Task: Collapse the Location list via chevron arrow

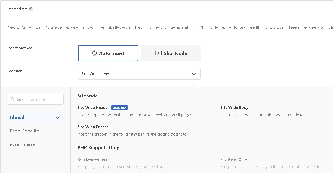Action: pyautogui.click(x=194, y=74)
